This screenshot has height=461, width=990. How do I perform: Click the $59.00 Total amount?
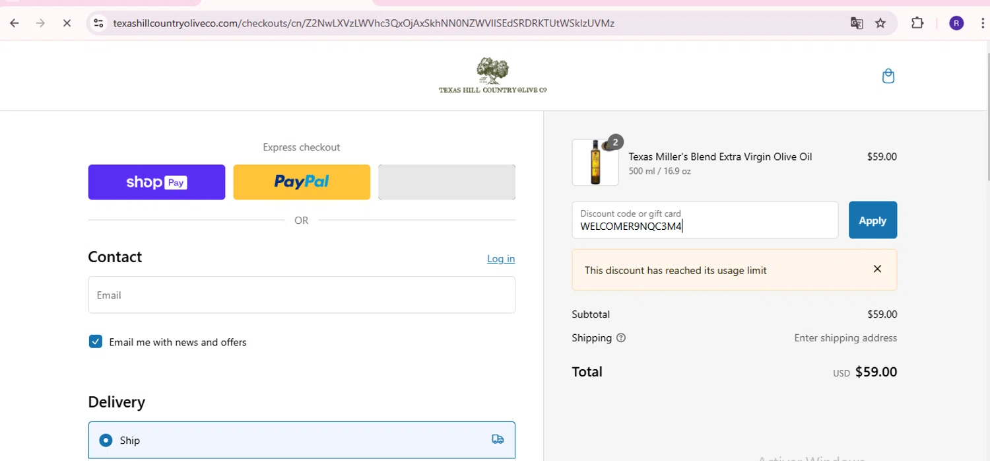[876, 372]
